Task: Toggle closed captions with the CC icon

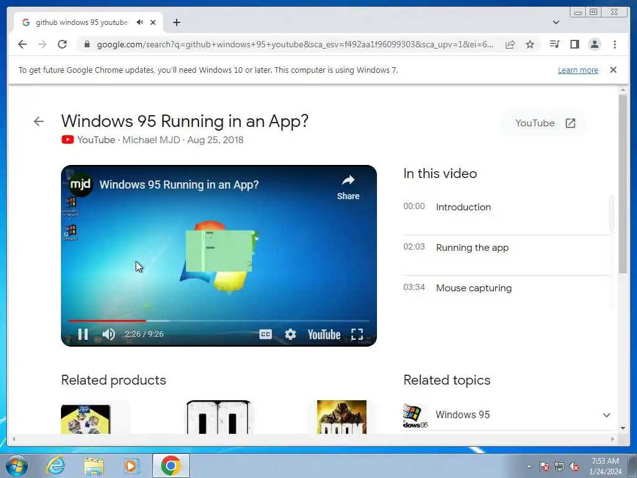Action: (x=265, y=334)
